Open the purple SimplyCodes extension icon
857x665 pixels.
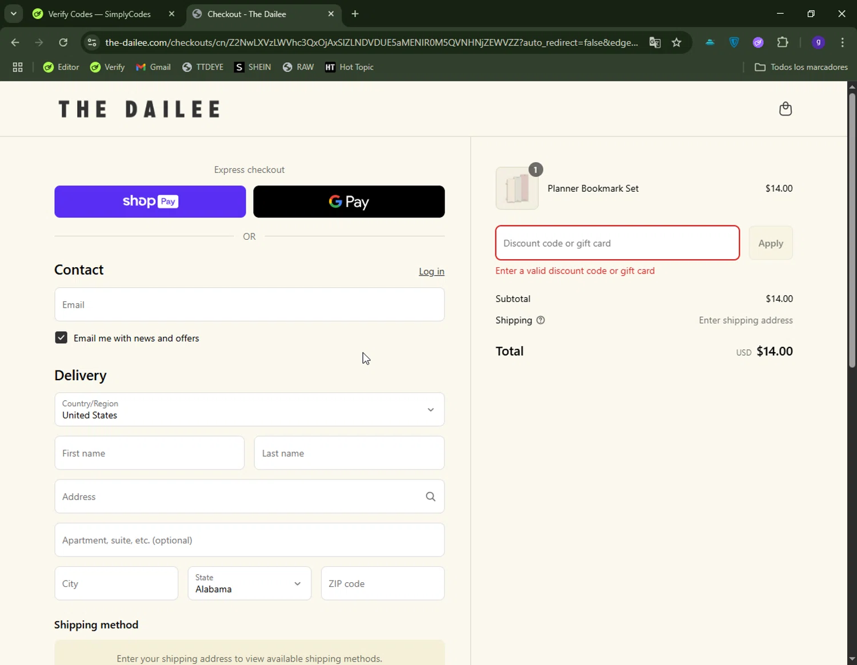[758, 42]
